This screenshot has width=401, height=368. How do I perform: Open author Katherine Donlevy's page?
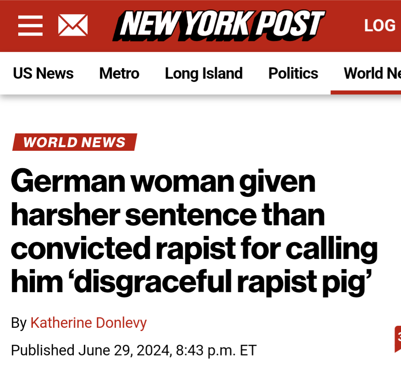point(88,323)
